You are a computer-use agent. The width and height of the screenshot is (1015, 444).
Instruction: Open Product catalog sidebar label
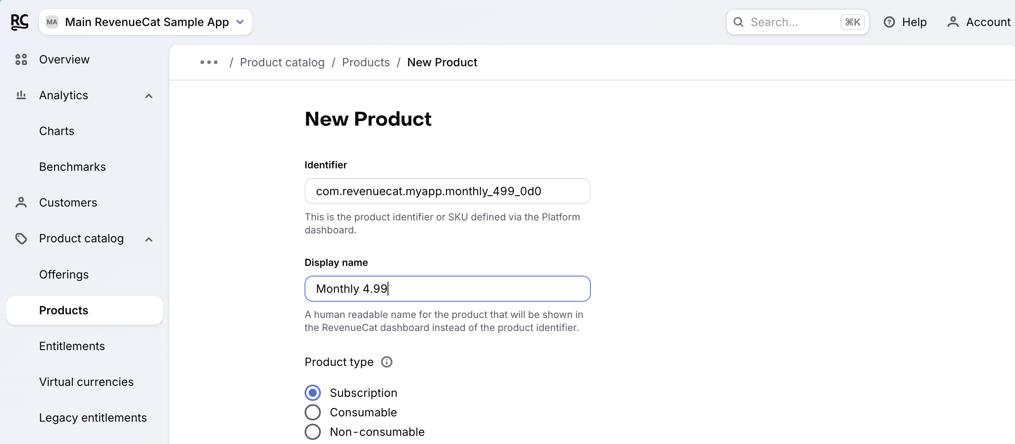[x=81, y=238]
